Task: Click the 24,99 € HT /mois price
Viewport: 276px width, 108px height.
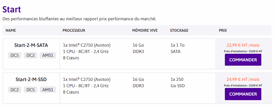Action: pos(243,80)
